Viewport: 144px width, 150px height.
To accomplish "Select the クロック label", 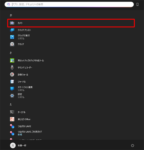I will [21, 44].
